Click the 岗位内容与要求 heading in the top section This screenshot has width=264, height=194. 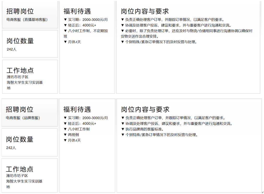[x=145, y=11]
